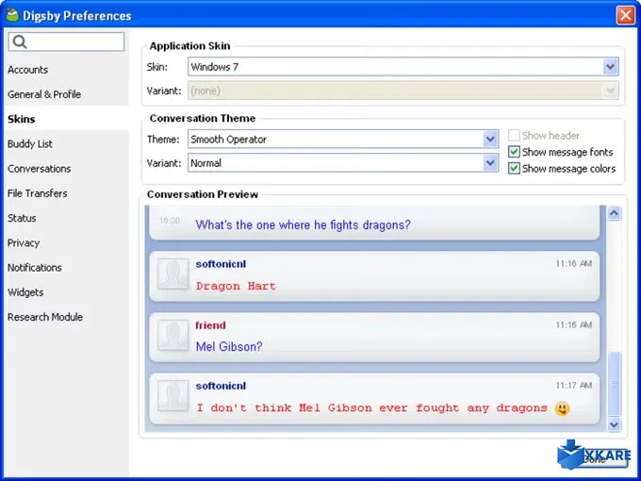Click softonicnl name above Dragon Hart
This screenshot has width=641, height=481.
(x=221, y=264)
